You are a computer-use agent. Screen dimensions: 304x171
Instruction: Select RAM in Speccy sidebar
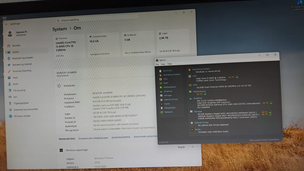pos(166,83)
